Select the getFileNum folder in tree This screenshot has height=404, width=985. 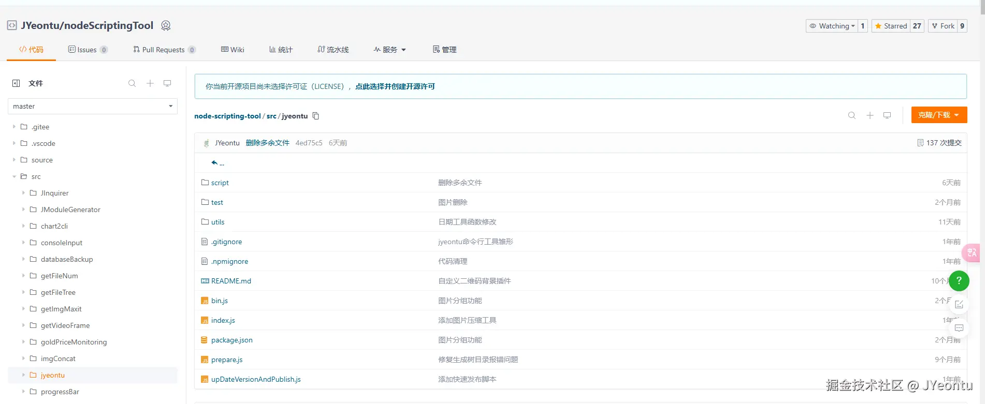pos(59,276)
